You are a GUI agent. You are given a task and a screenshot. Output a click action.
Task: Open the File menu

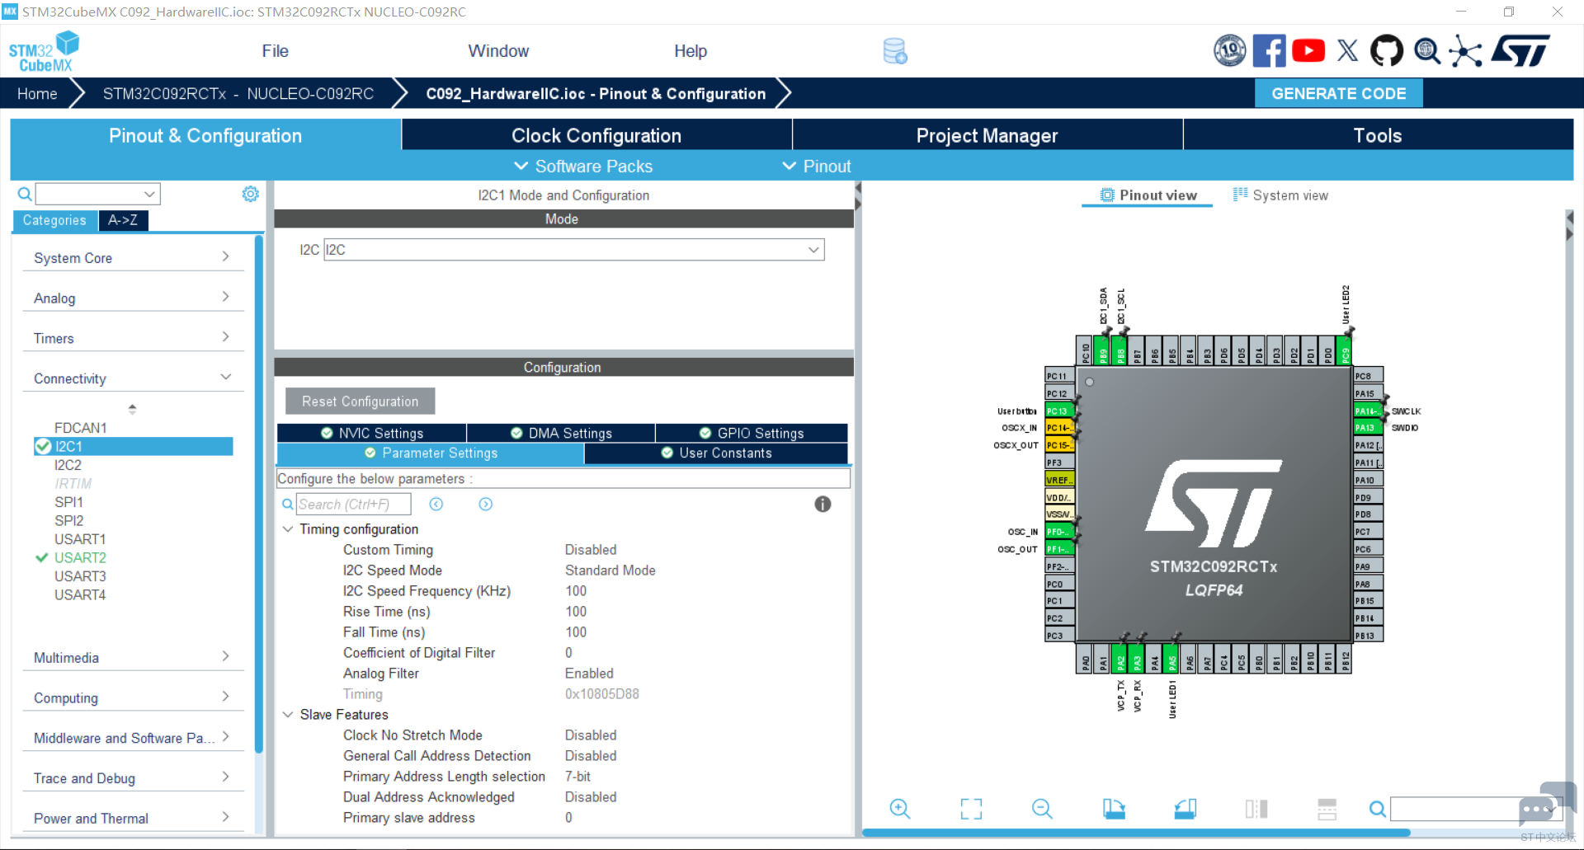[276, 51]
